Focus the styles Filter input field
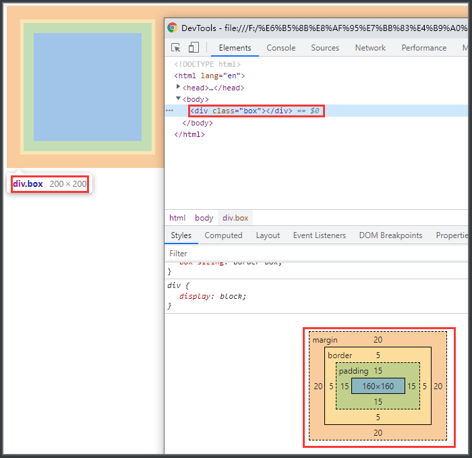Screen dimensions: 472x458 [317, 254]
